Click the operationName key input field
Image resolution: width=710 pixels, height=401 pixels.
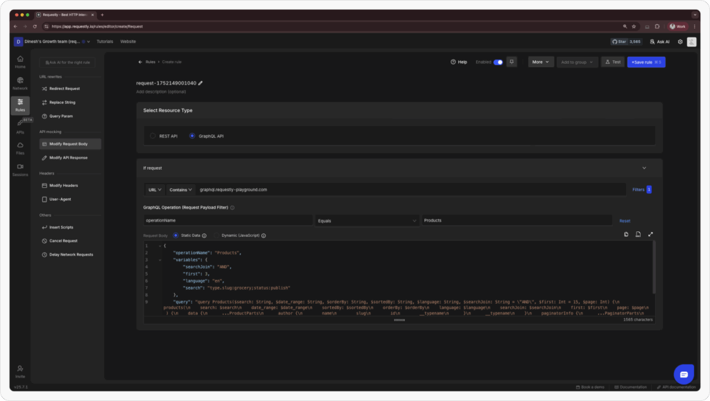point(227,221)
